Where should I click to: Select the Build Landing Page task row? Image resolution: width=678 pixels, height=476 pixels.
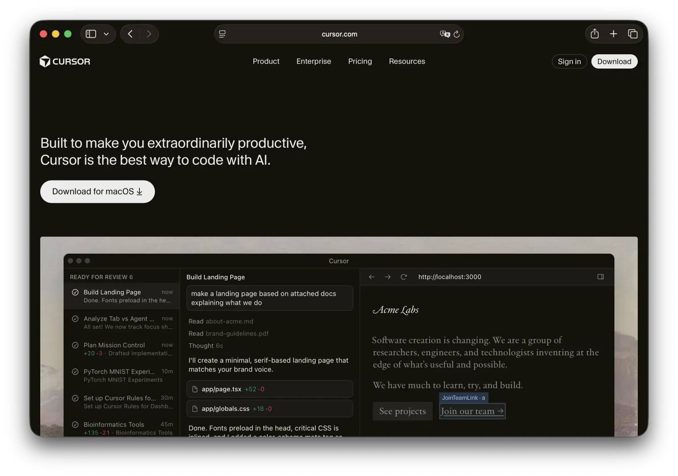(x=122, y=296)
